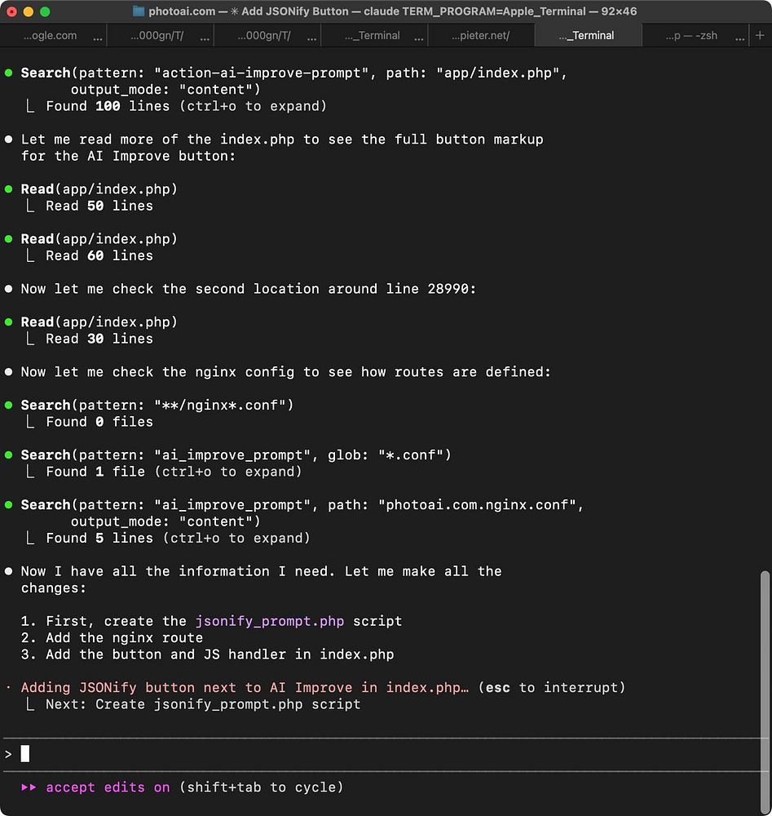Click the folder icon in the window title
The height and width of the screenshot is (816, 772).
139,11
